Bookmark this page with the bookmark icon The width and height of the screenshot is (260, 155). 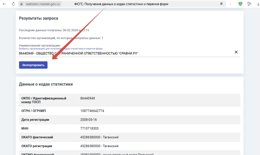[x=221, y=4]
